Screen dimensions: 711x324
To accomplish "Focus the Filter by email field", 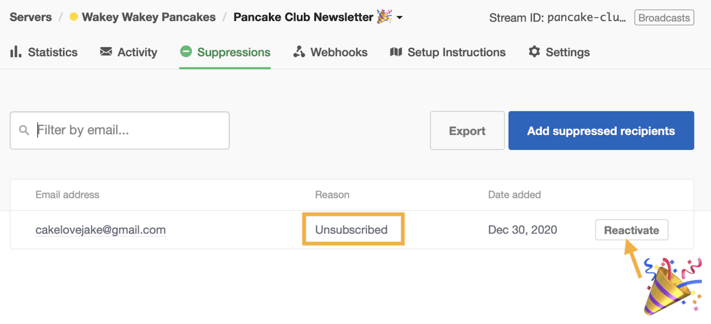I will coord(131,130).
